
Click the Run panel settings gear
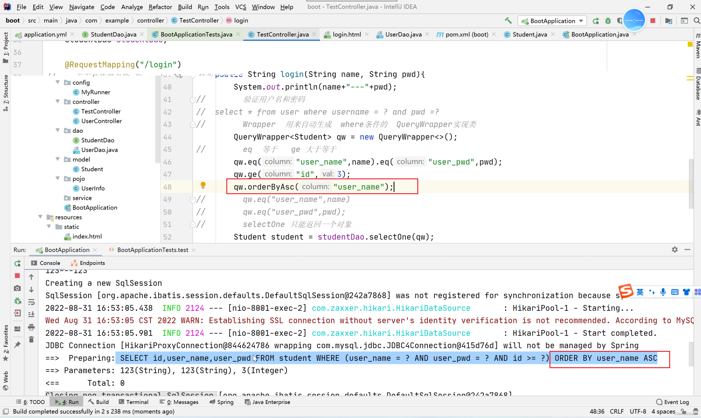[x=675, y=250]
